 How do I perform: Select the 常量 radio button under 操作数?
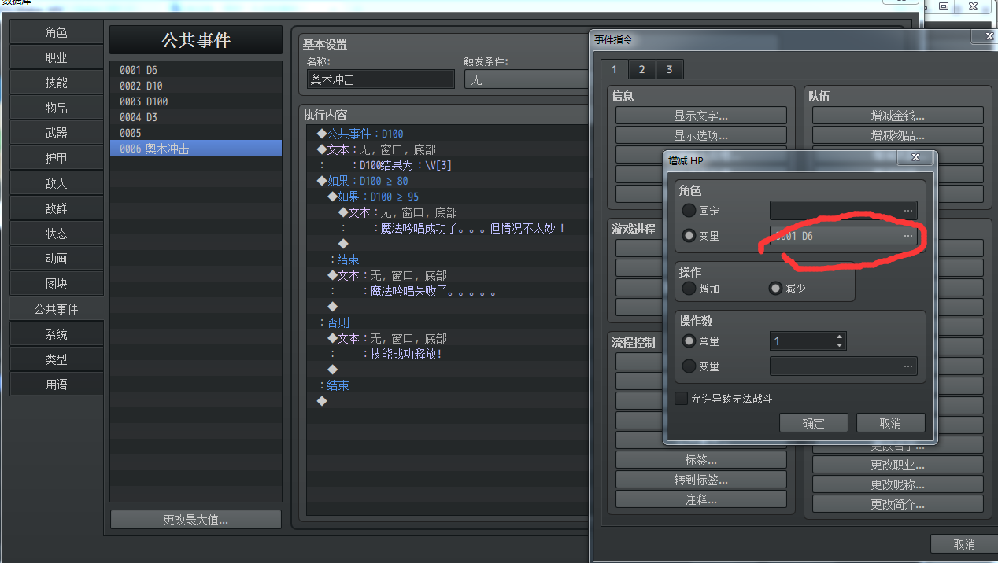point(689,341)
